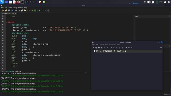Switch to workspace 3 in panel
The height and width of the screenshot is (96, 171).
[x=33, y=2]
